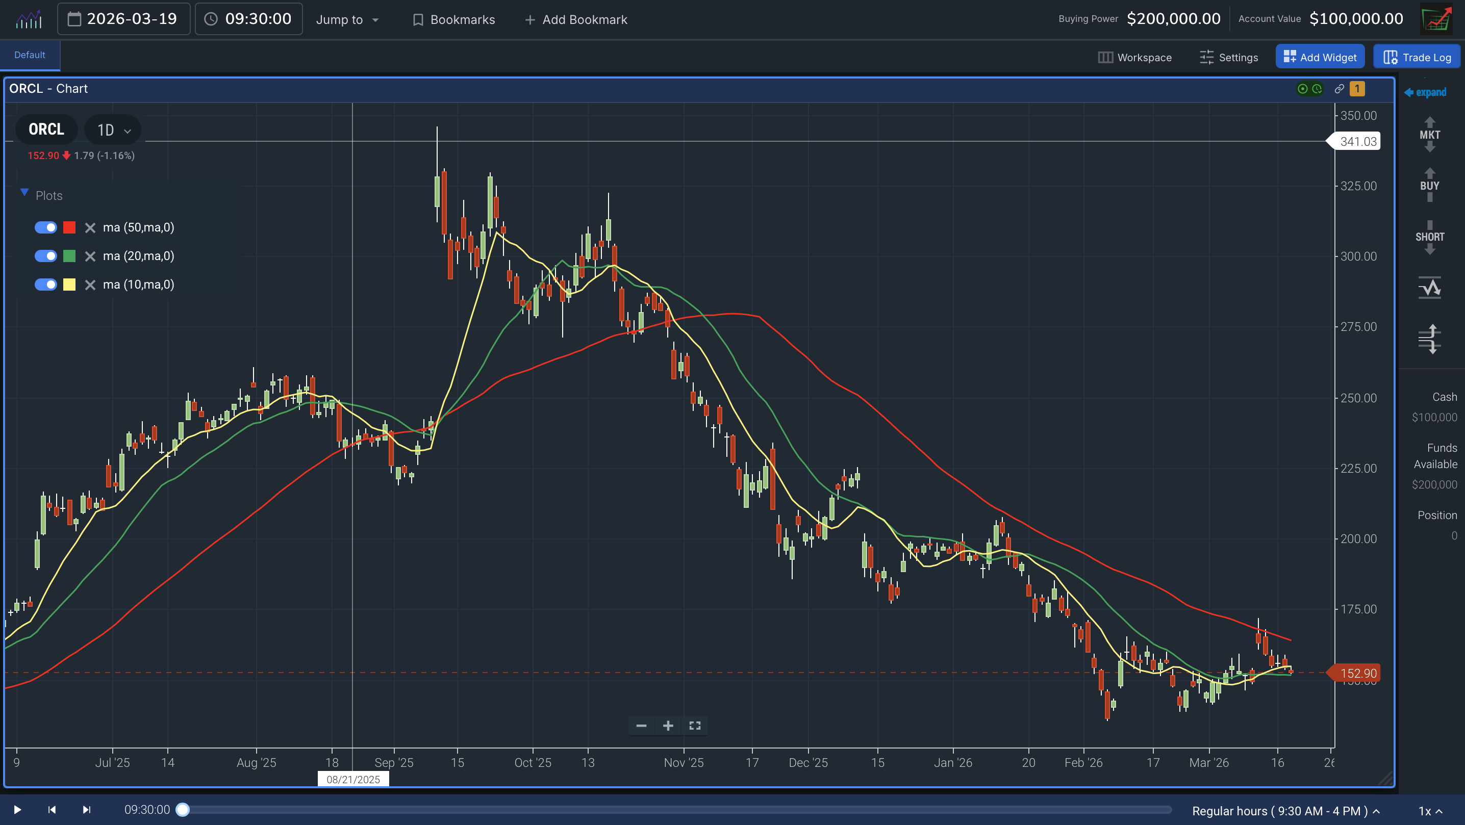Viewport: 1465px width, 825px height.
Task: Click the yellow ma (10) color swatch
Action: pyautogui.click(x=69, y=285)
